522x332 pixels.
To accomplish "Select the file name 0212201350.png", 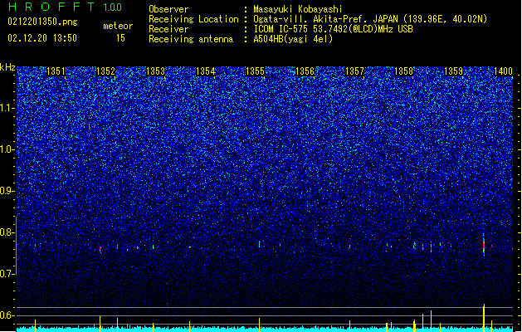I will point(42,22).
